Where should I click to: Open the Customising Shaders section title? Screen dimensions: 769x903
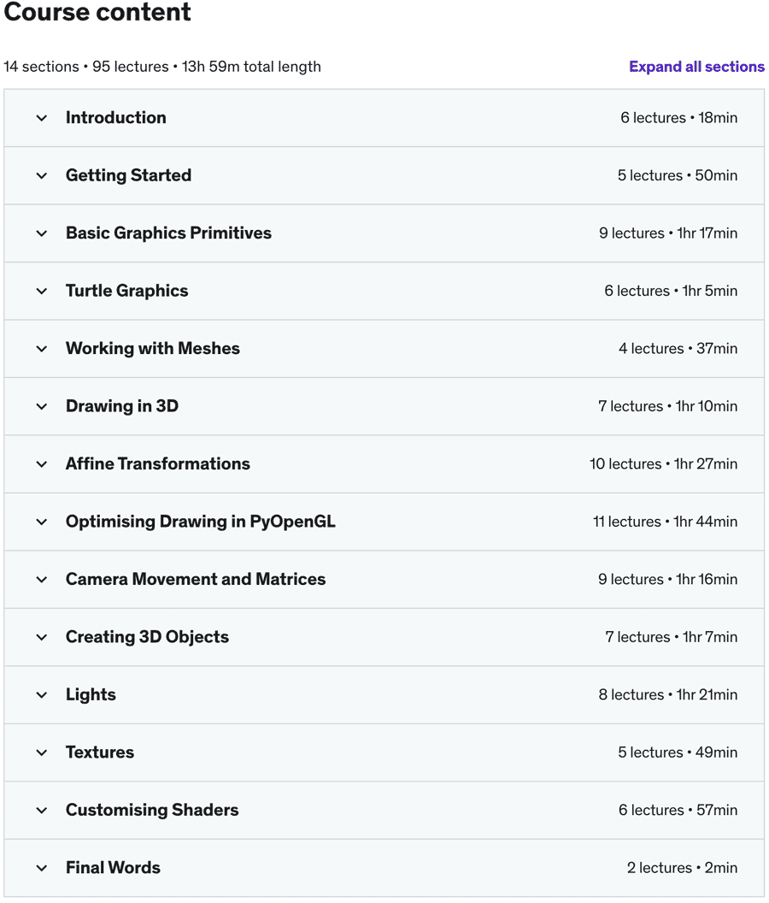(x=152, y=810)
